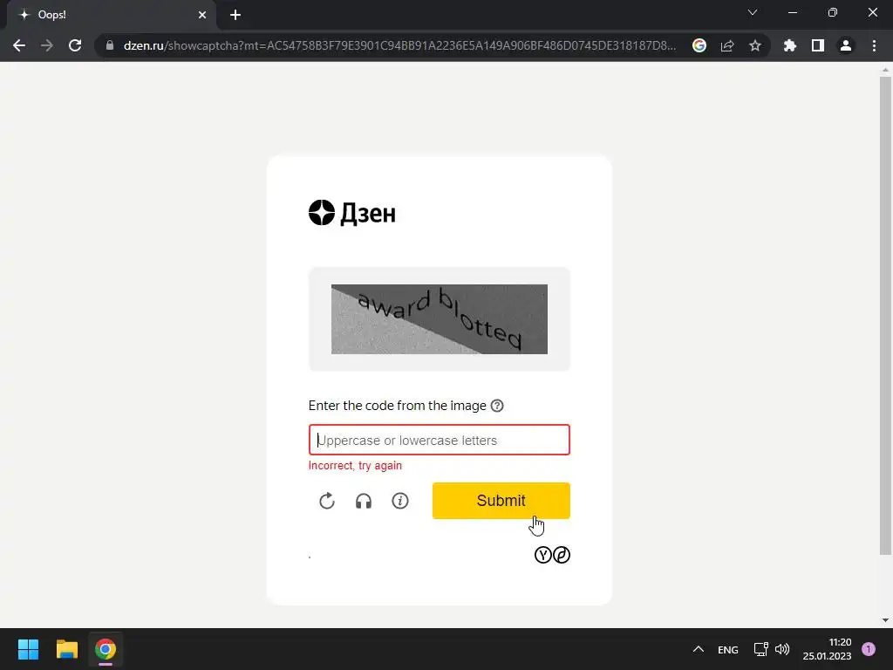
Task: Open the notification center badge
Action: (869, 649)
